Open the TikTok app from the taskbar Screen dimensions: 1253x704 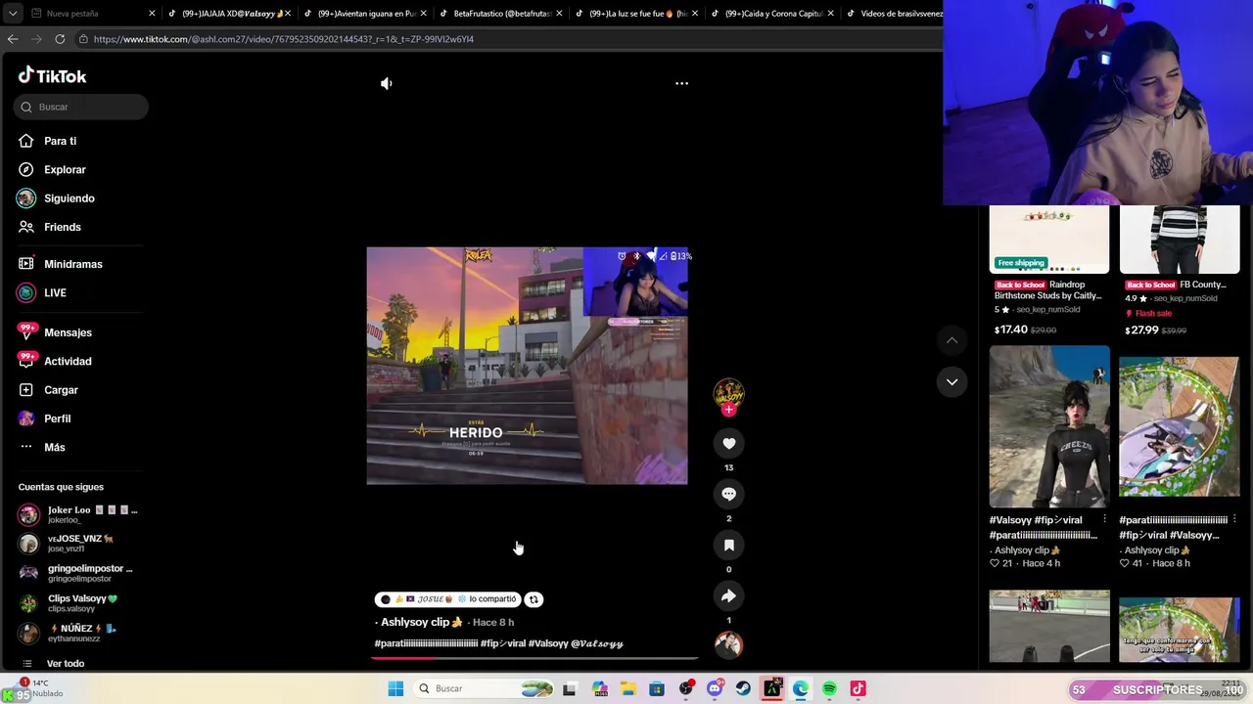(x=858, y=688)
